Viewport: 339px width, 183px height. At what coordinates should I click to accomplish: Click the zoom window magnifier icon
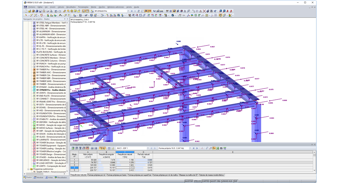[x=133, y=15]
